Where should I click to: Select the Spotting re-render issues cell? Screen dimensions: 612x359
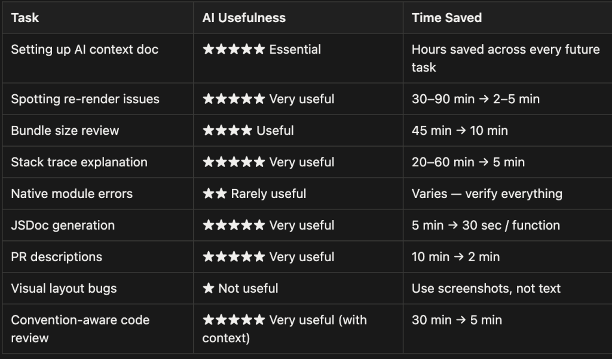[85, 99]
